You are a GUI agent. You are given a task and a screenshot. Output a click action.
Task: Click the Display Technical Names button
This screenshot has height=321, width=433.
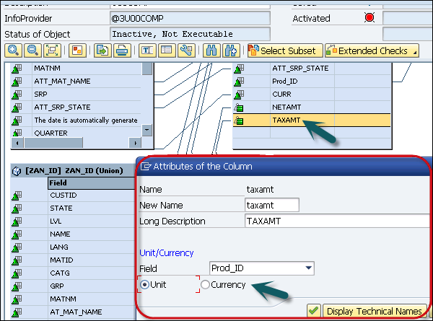(367, 311)
